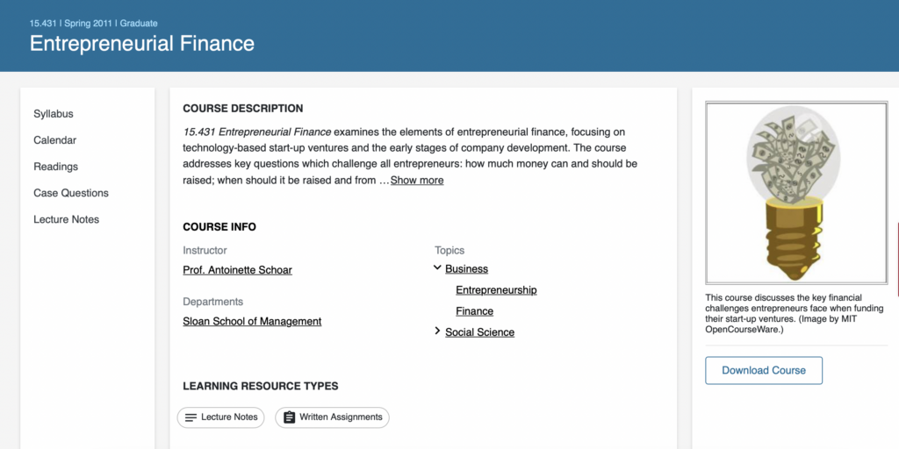The width and height of the screenshot is (899, 449).
Task: Open the Syllabus page
Action: click(x=54, y=114)
